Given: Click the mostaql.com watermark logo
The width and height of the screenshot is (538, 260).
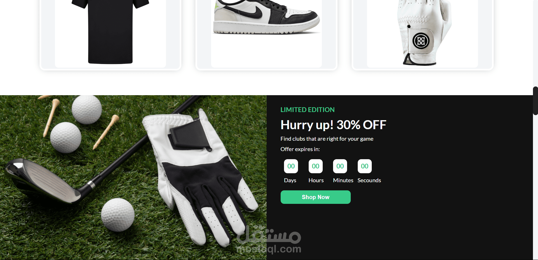Looking at the screenshot, I should [269, 240].
